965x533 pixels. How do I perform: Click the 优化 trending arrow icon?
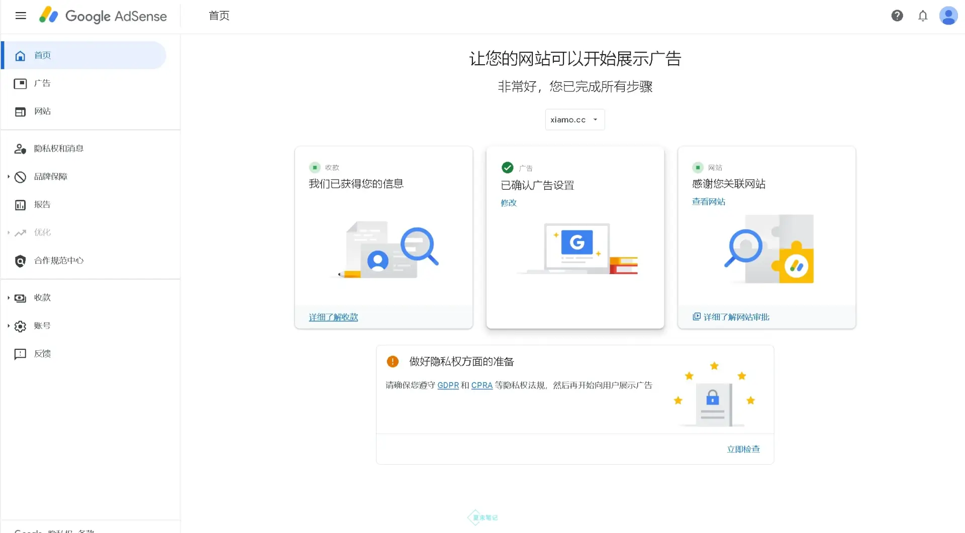[20, 232]
